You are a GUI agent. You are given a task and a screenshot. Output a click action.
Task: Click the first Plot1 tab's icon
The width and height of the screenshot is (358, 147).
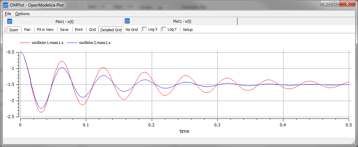tap(10, 21)
